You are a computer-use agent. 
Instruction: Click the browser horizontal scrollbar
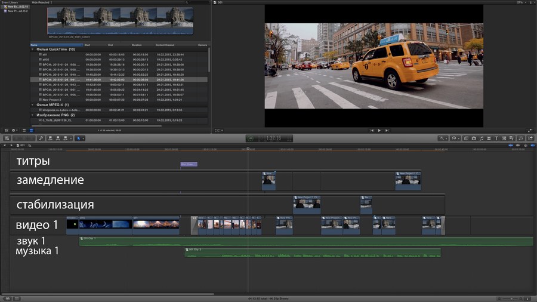click(x=96, y=126)
